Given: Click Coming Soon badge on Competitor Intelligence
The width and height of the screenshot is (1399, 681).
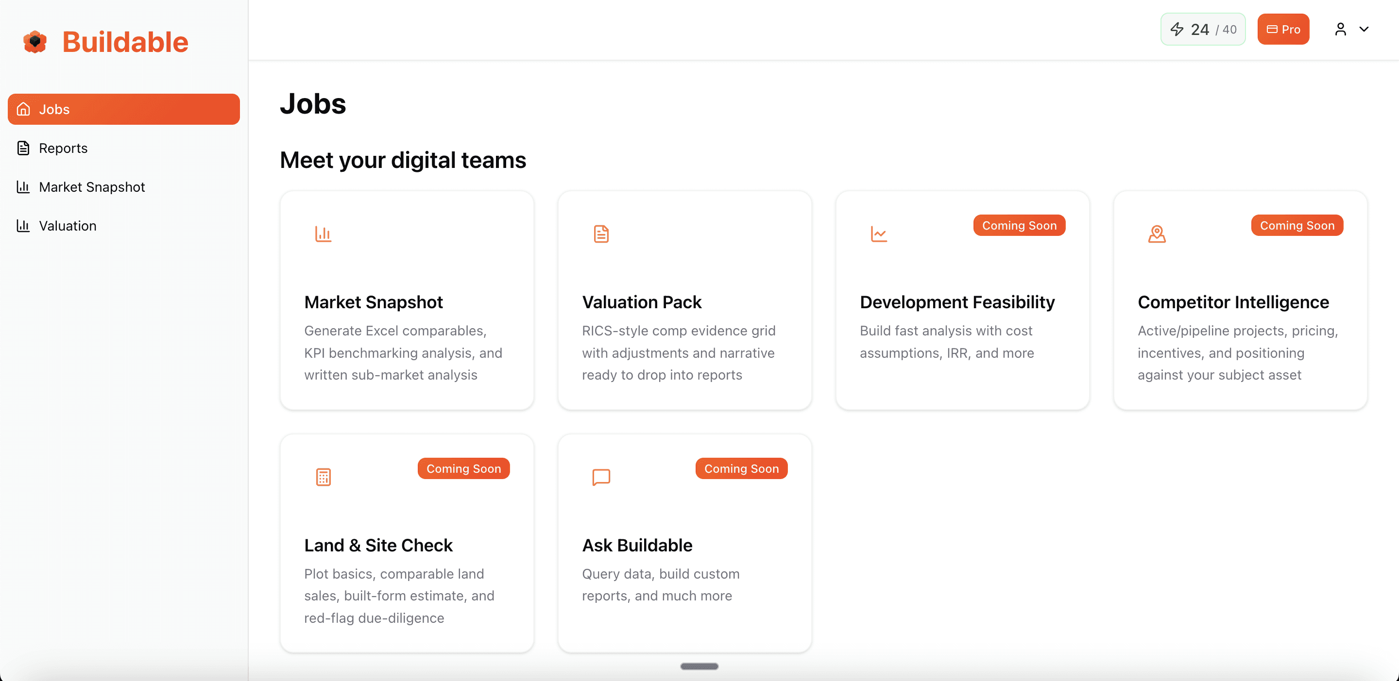Looking at the screenshot, I should [1297, 225].
